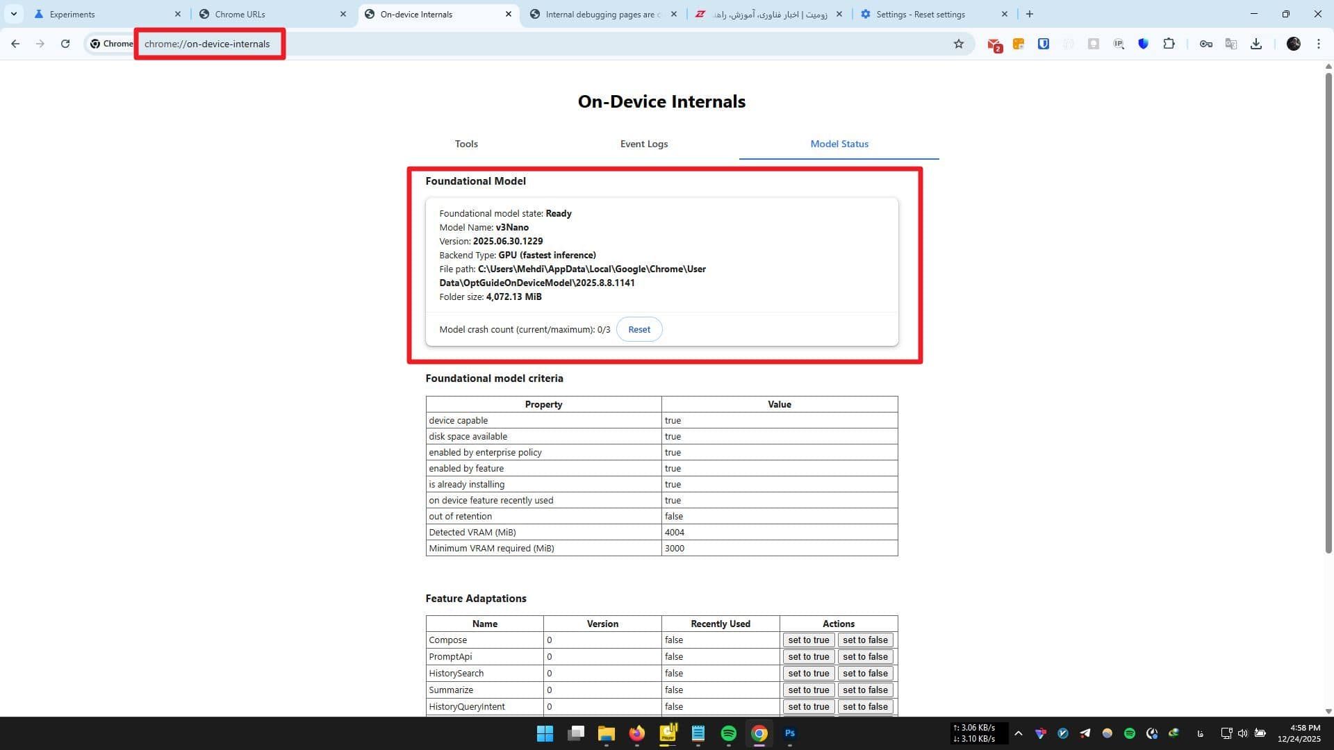Open the Bitwarden extension icon
Image resolution: width=1334 pixels, height=750 pixels.
(x=1043, y=44)
